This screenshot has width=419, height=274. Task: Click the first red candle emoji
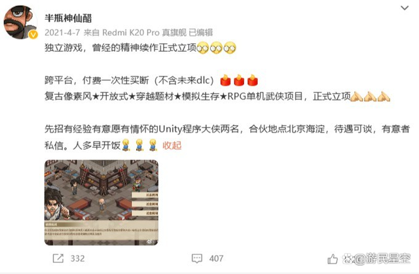point(225,80)
